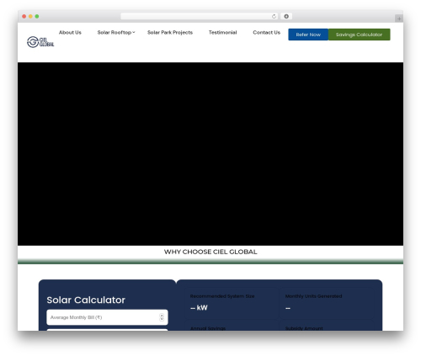Click the Monthly Units Generated label
The width and height of the screenshot is (421, 356).
pyautogui.click(x=313, y=296)
